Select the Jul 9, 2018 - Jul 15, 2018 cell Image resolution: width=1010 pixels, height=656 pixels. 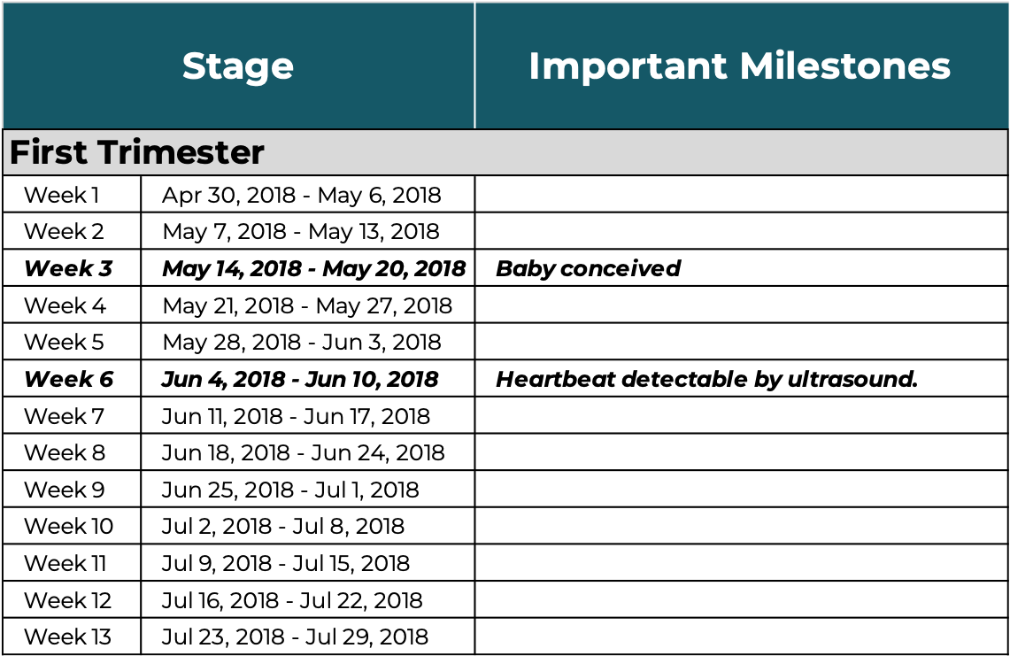(286, 563)
